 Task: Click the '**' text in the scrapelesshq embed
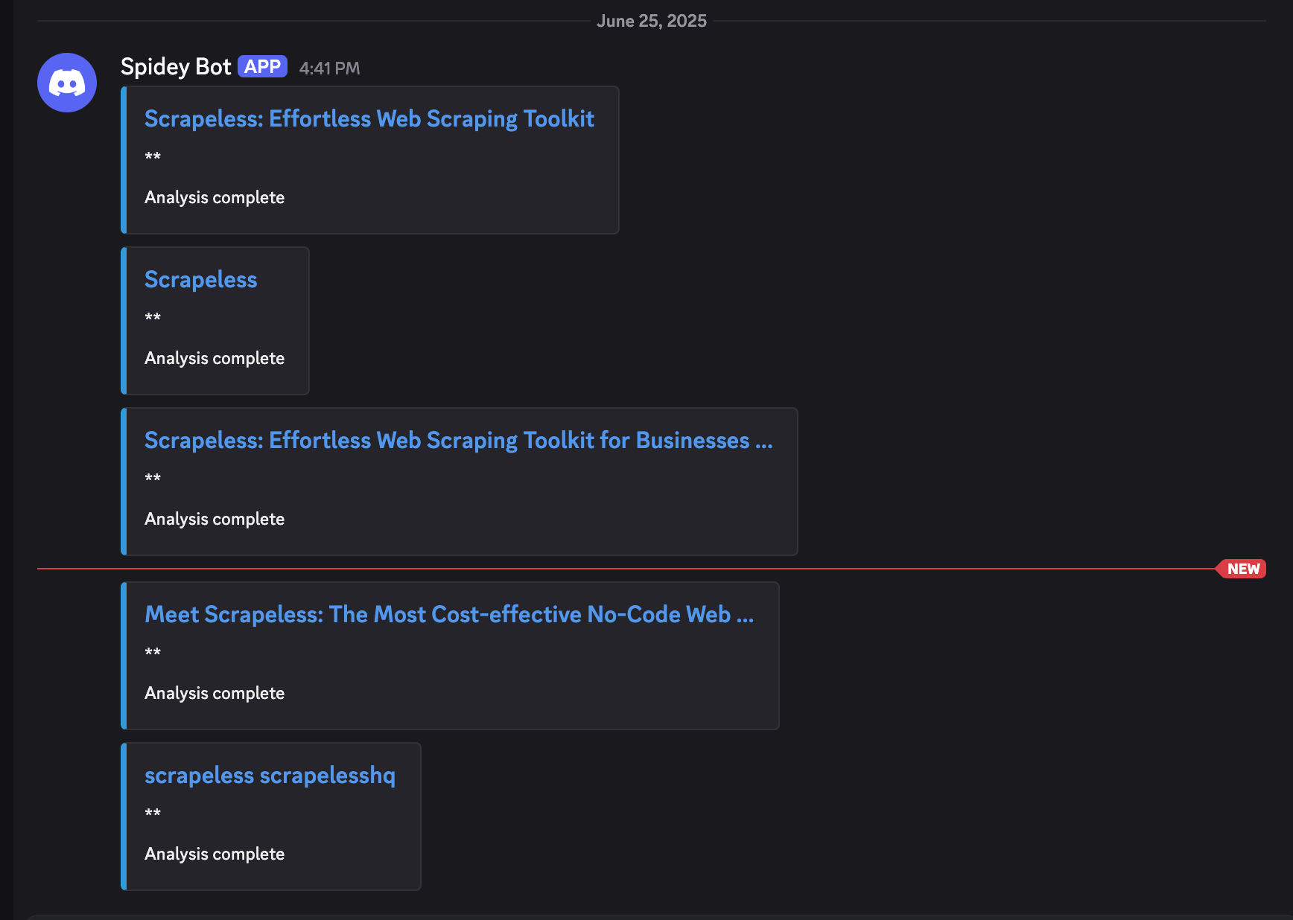coord(153,813)
